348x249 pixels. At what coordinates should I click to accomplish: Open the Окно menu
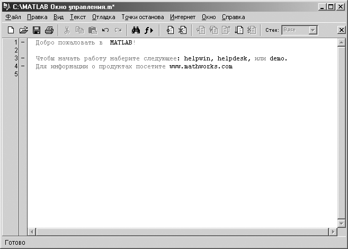[209, 17]
